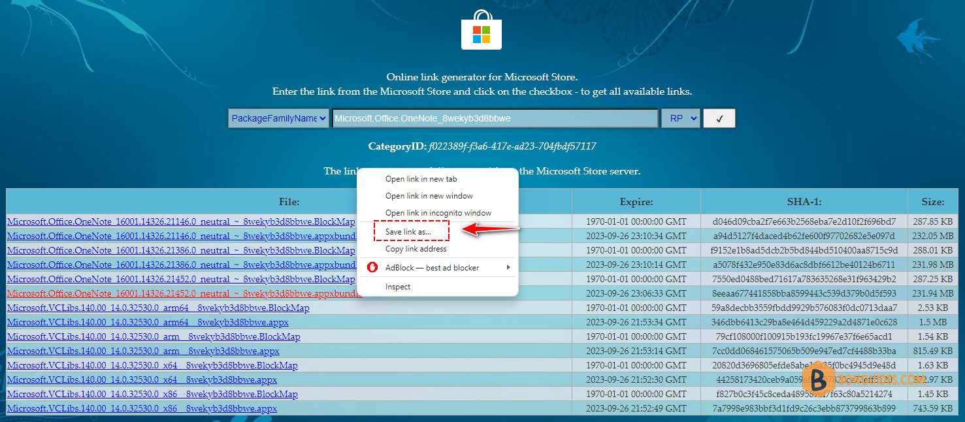Click expire time 2023-09-26 23:10:34 GMT

point(636,236)
